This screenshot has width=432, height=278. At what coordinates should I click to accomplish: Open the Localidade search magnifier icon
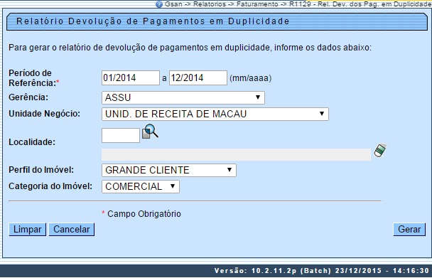150,132
